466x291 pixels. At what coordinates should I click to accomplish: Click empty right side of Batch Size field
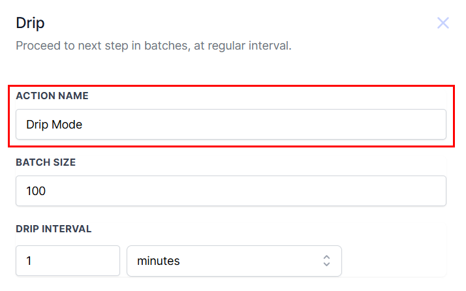(x=359, y=191)
